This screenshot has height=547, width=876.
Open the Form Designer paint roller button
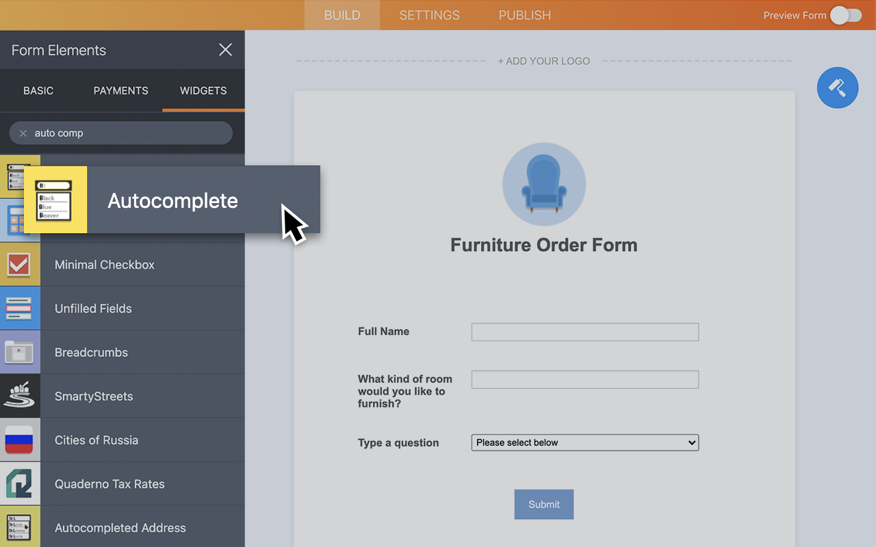[x=837, y=88]
